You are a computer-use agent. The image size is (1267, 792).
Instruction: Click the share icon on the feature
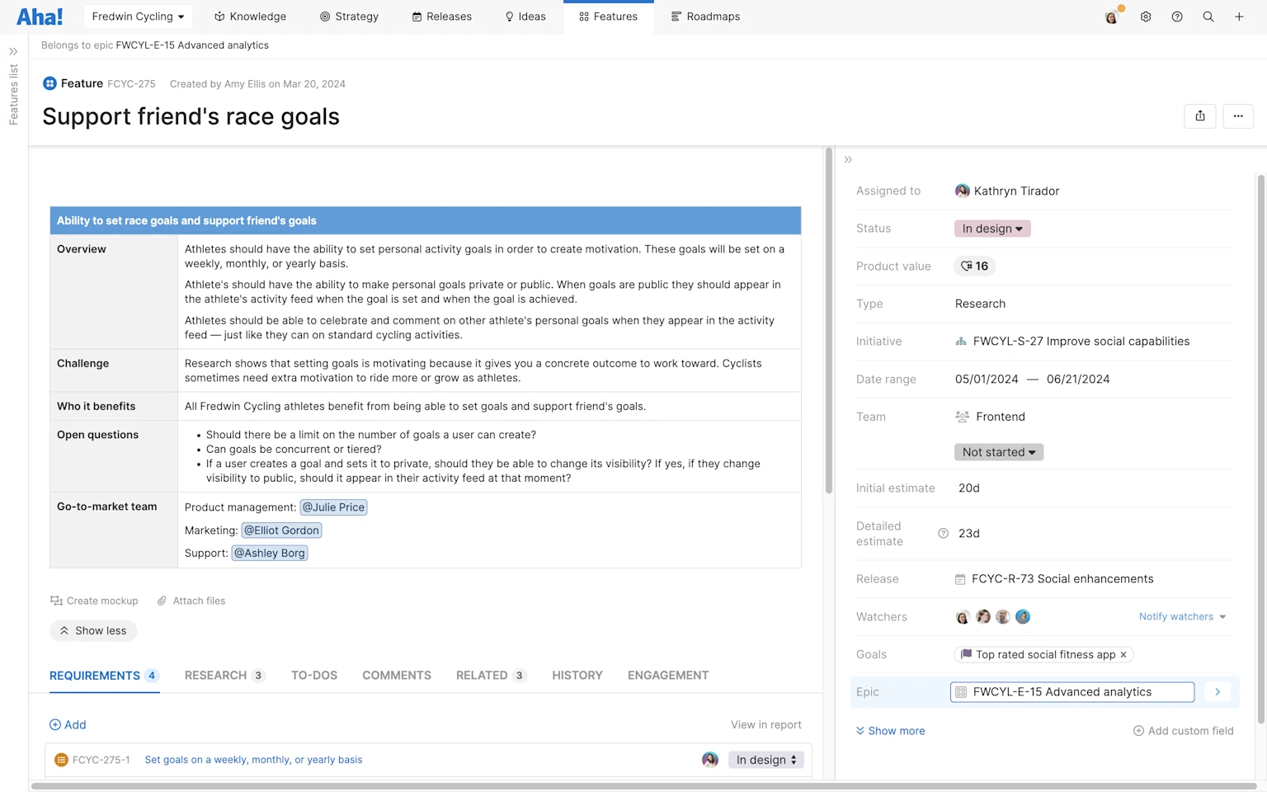1199,116
